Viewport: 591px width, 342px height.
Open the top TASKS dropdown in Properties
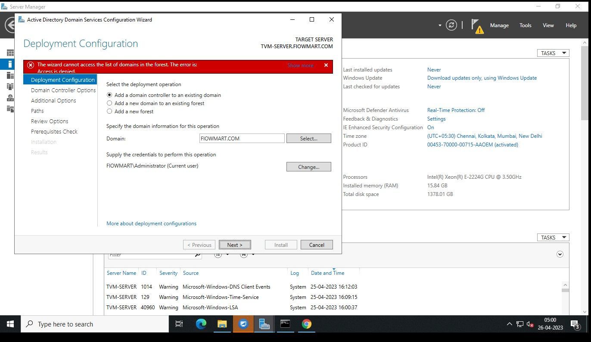click(553, 53)
